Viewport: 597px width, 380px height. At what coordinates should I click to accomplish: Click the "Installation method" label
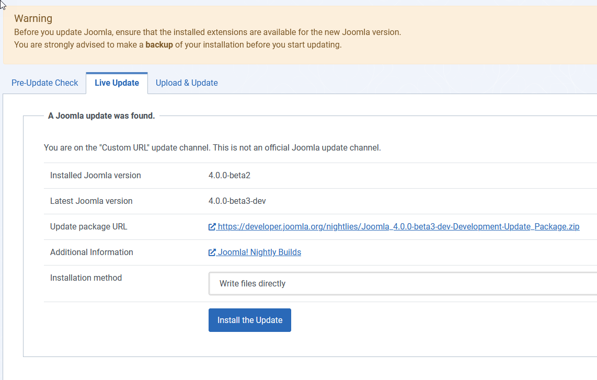(86, 278)
